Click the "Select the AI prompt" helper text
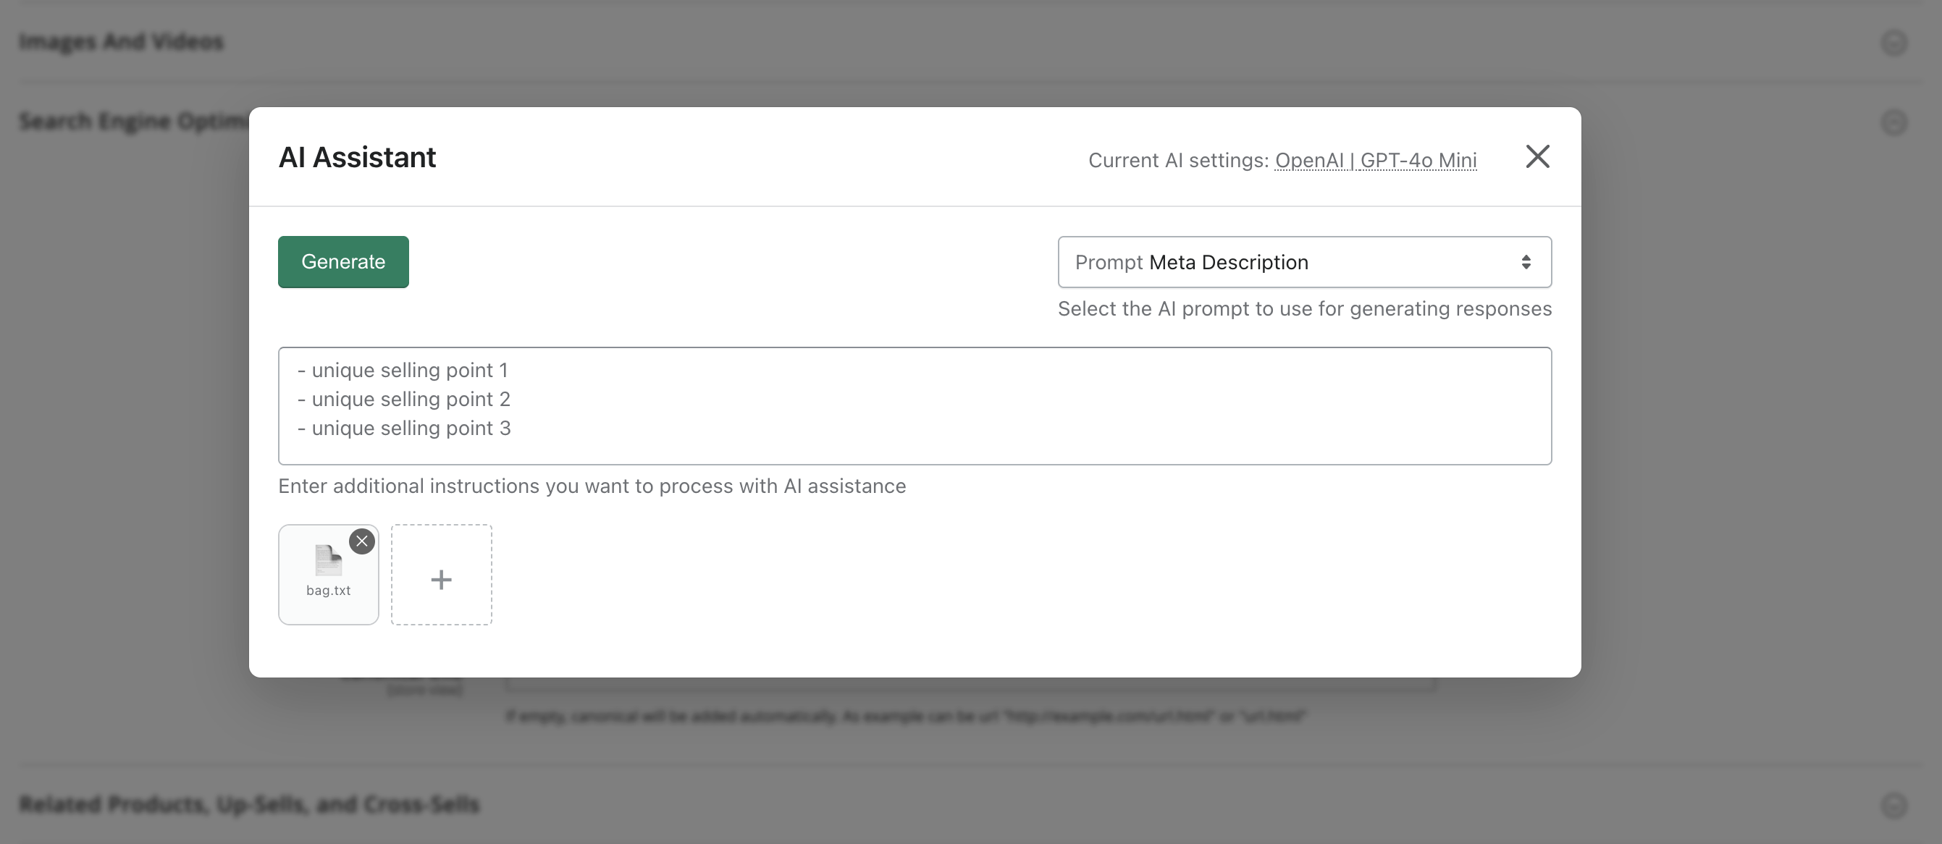The image size is (1942, 844). [1304, 309]
